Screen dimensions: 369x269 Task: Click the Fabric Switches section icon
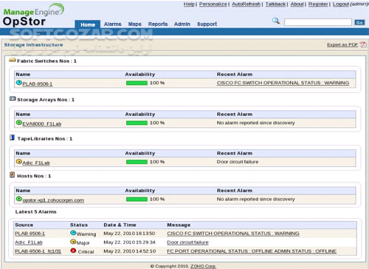(x=13, y=60)
